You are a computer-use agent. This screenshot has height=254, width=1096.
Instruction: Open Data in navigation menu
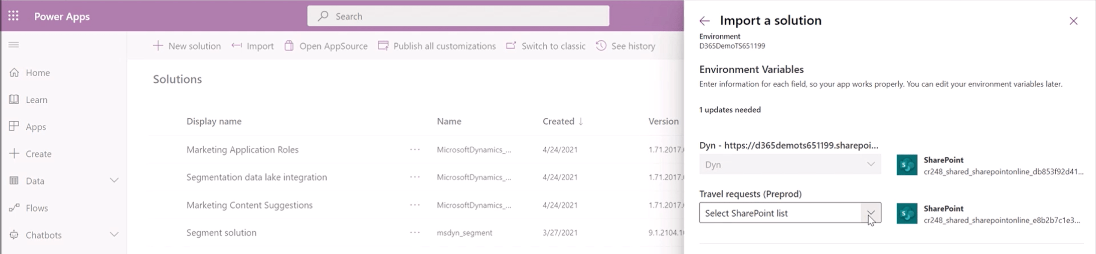(35, 181)
